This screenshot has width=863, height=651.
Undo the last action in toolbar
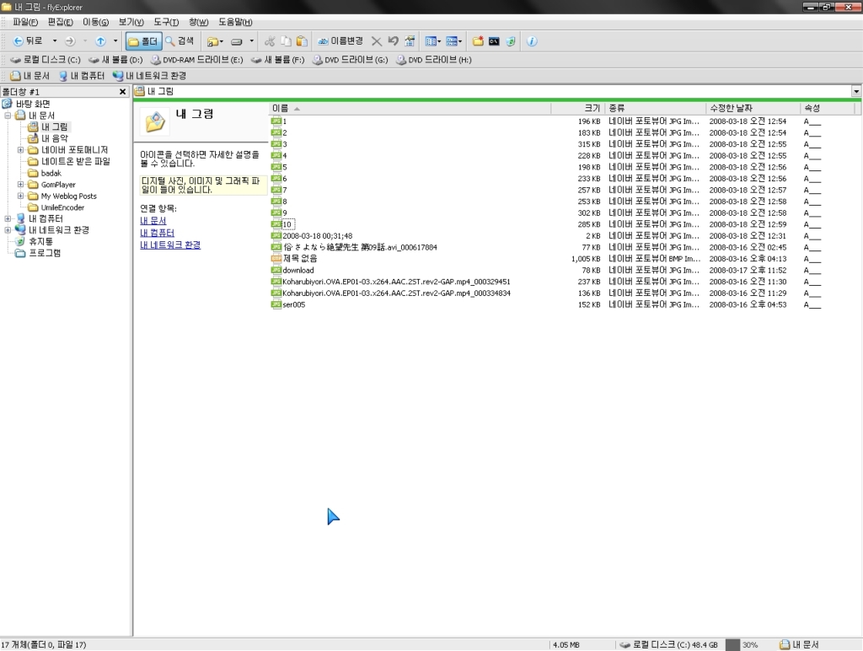coord(393,41)
